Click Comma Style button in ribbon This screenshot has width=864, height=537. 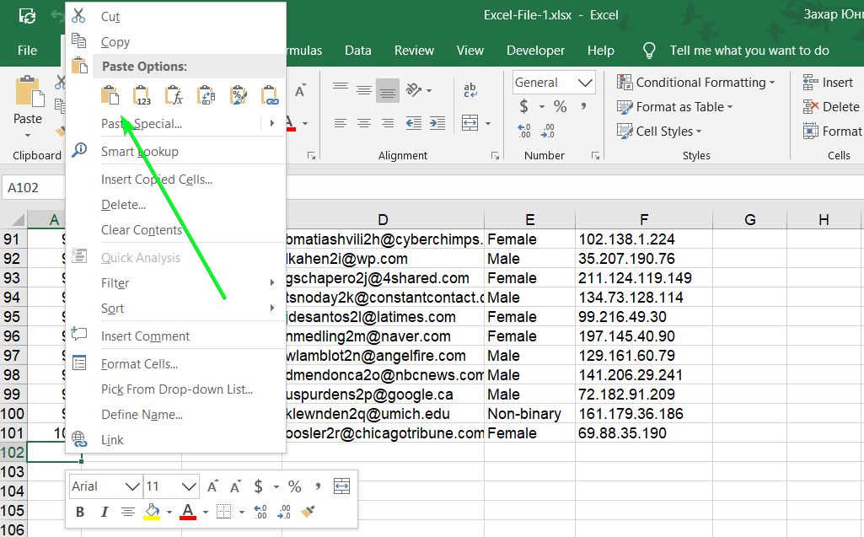583,106
